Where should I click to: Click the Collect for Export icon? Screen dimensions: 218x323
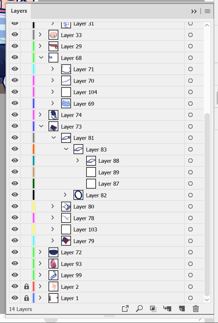[x=125, y=309]
